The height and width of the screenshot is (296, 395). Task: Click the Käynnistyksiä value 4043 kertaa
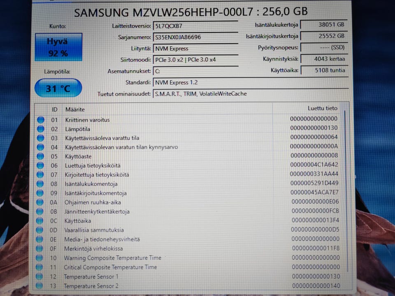[x=325, y=59]
